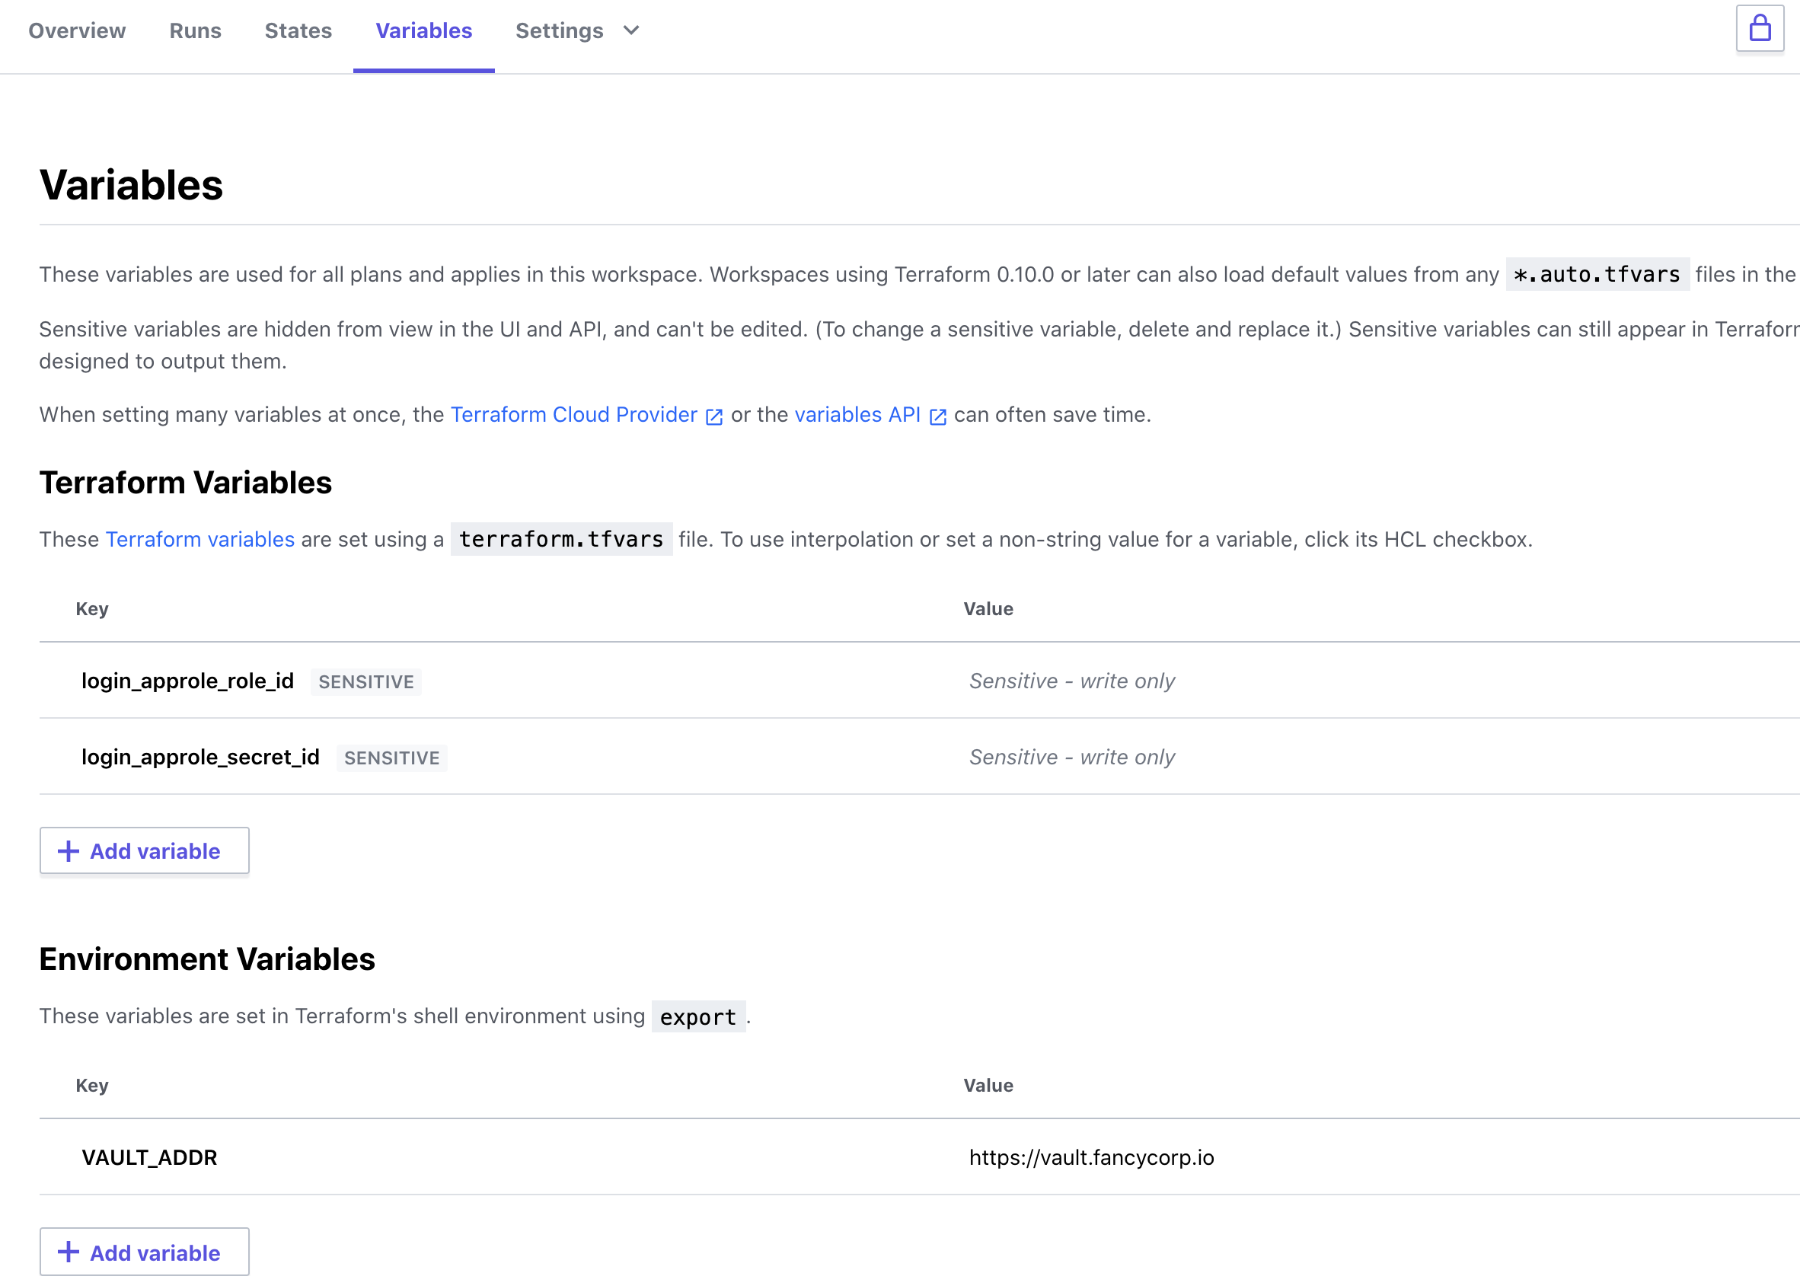Open the Settings menu
The height and width of the screenshot is (1276, 1800).
click(559, 30)
